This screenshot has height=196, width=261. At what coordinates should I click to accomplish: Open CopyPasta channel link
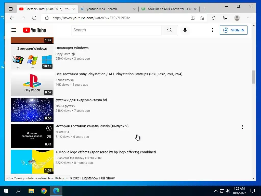[63, 54]
